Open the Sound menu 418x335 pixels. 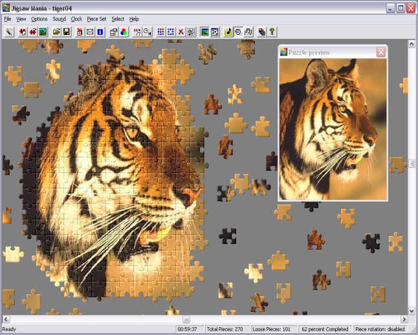point(59,19)
